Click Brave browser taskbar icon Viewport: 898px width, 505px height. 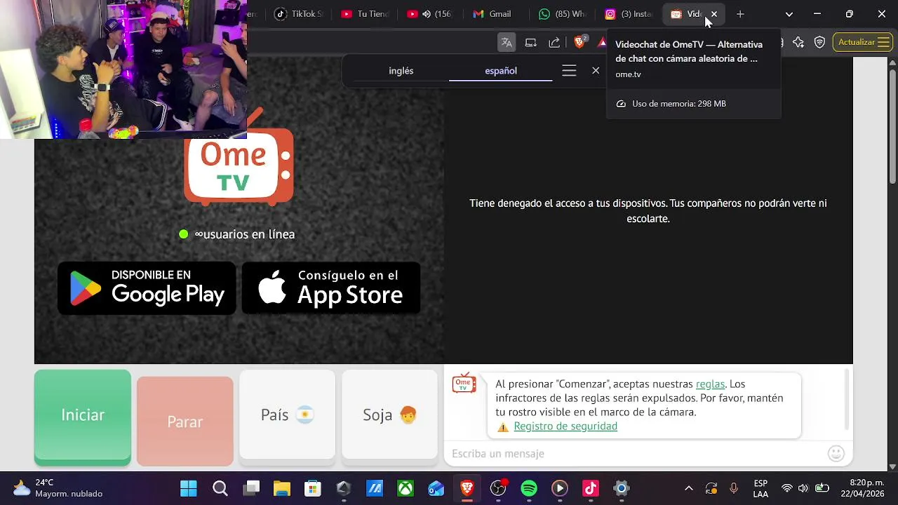point(467,488)
